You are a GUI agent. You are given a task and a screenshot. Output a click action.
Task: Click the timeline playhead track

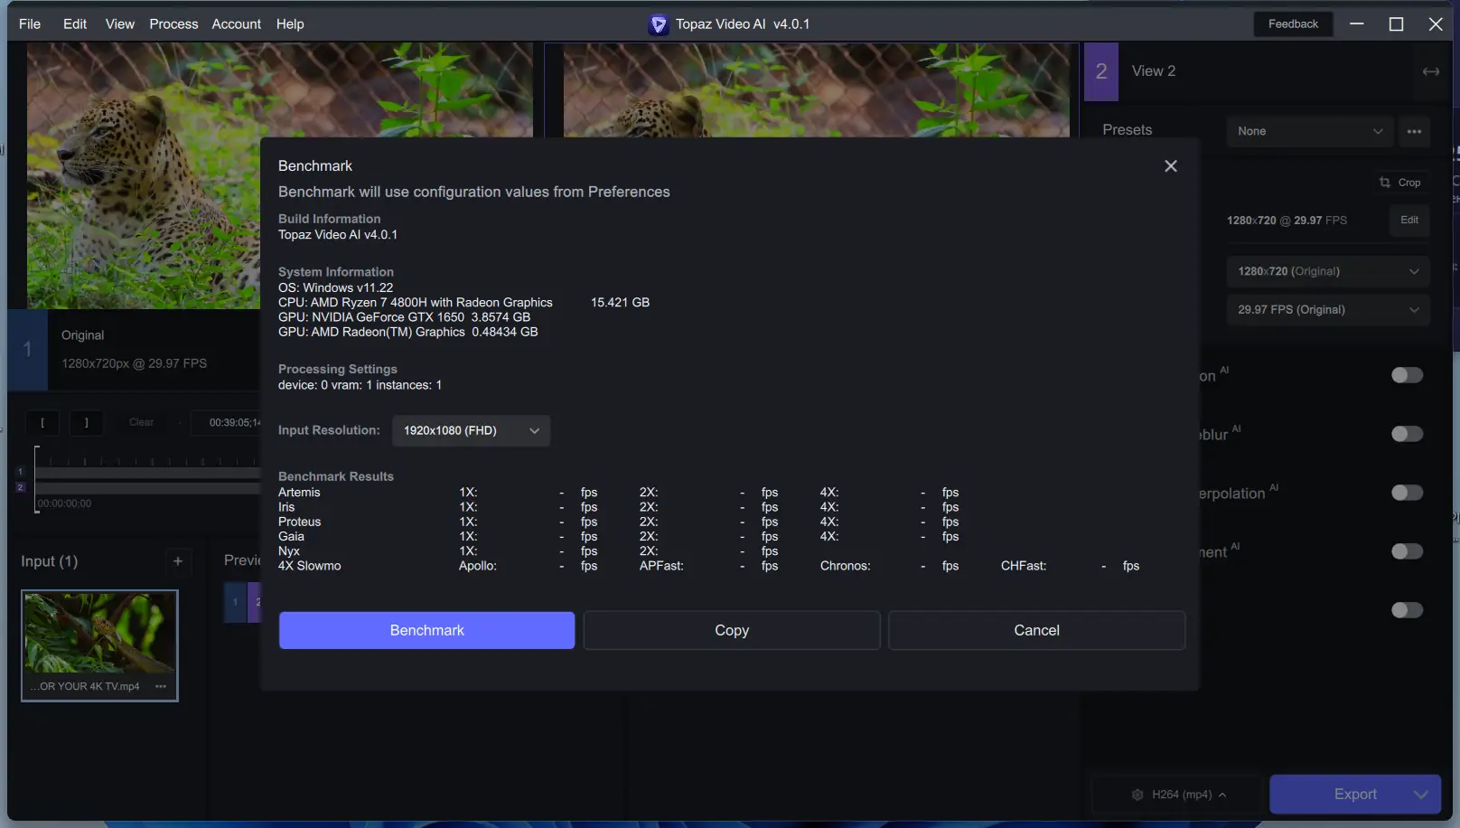[149, 473]
